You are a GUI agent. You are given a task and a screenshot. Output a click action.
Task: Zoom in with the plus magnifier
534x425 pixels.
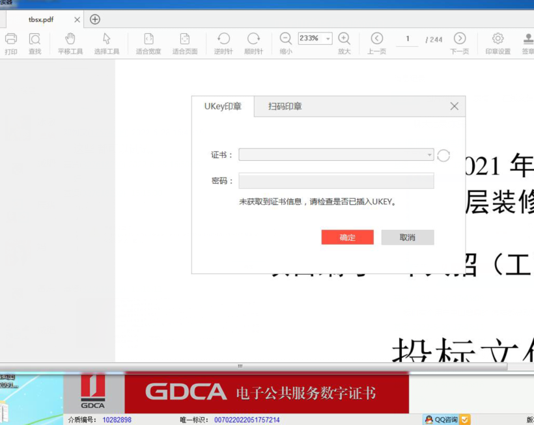[344, 39]
